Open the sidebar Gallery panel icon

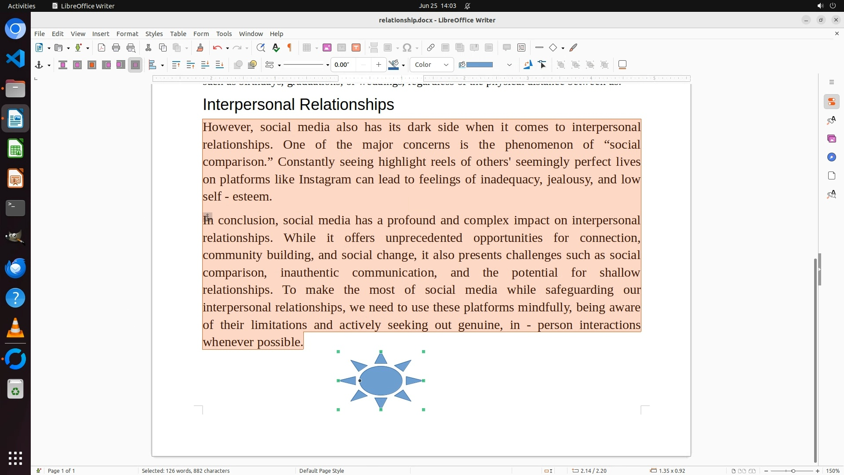(831, 139)
